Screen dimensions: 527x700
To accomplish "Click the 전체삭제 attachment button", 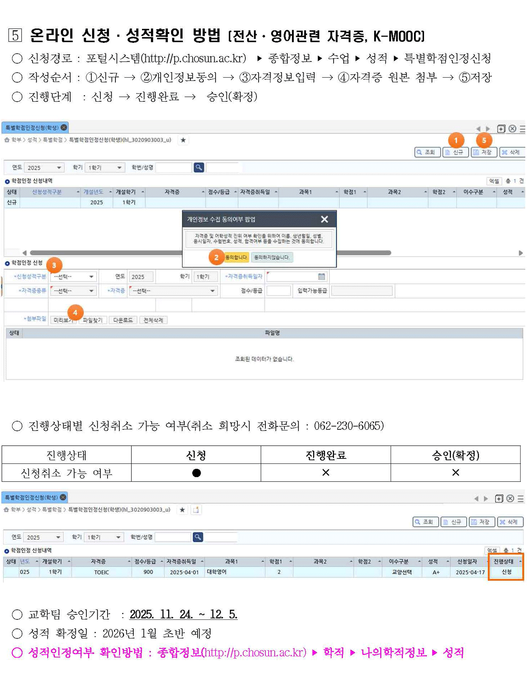I will 153,320.
